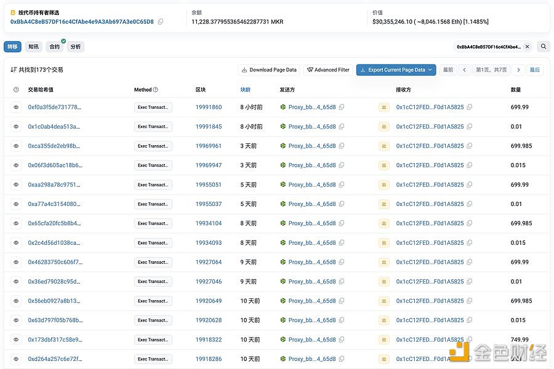The image size is (554, 369).
Task: Copy the token holder address at top
Action: (161, 22)
